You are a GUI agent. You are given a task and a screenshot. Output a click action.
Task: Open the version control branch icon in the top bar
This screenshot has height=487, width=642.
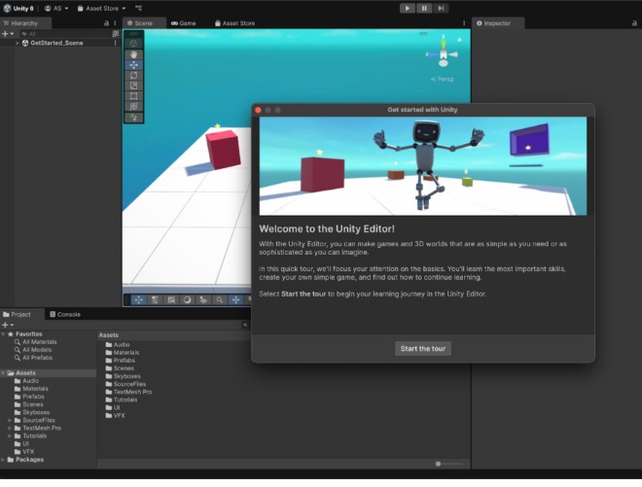(138, 8)
